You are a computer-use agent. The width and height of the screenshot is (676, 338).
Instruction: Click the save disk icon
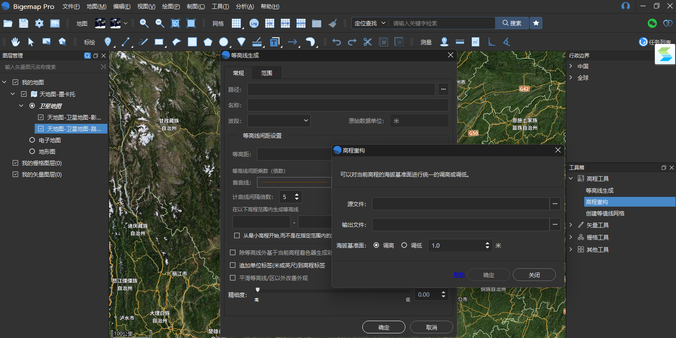(x=24, y=23)
